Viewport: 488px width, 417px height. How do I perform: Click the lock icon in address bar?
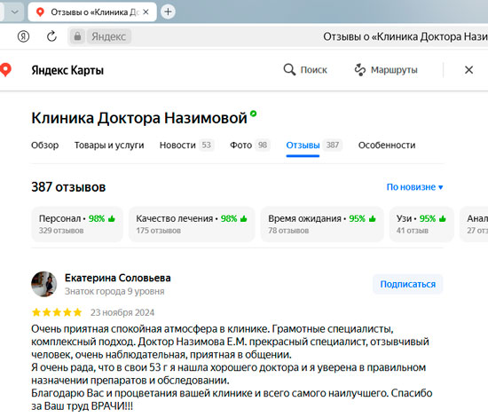click(77, 36)
